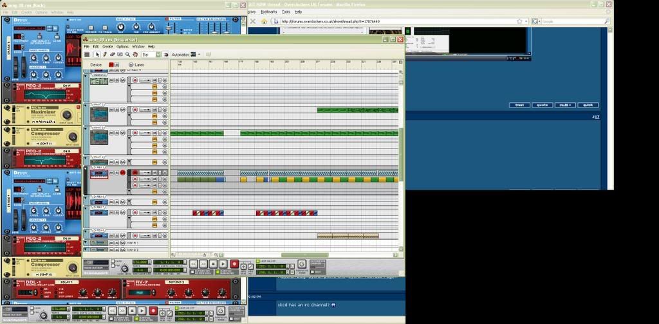Screen dimensions: 659x324
Task: Click bookmark star in Firefox address bar
Action: (x=519, y=21)
